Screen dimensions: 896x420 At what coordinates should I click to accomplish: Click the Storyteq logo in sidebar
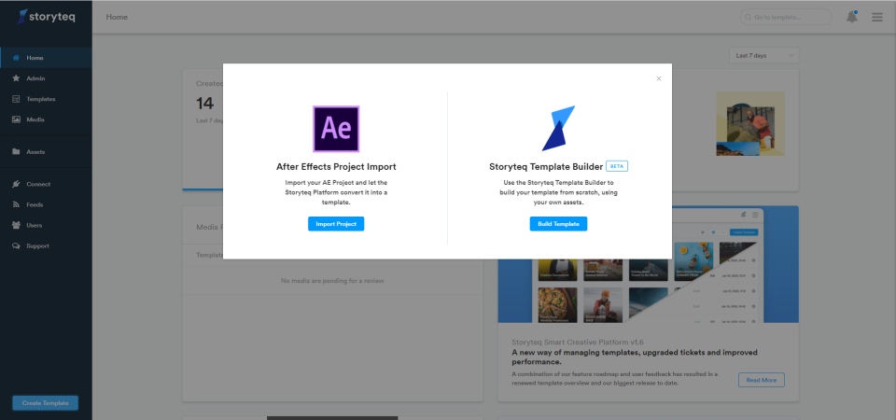pos(46,17)
